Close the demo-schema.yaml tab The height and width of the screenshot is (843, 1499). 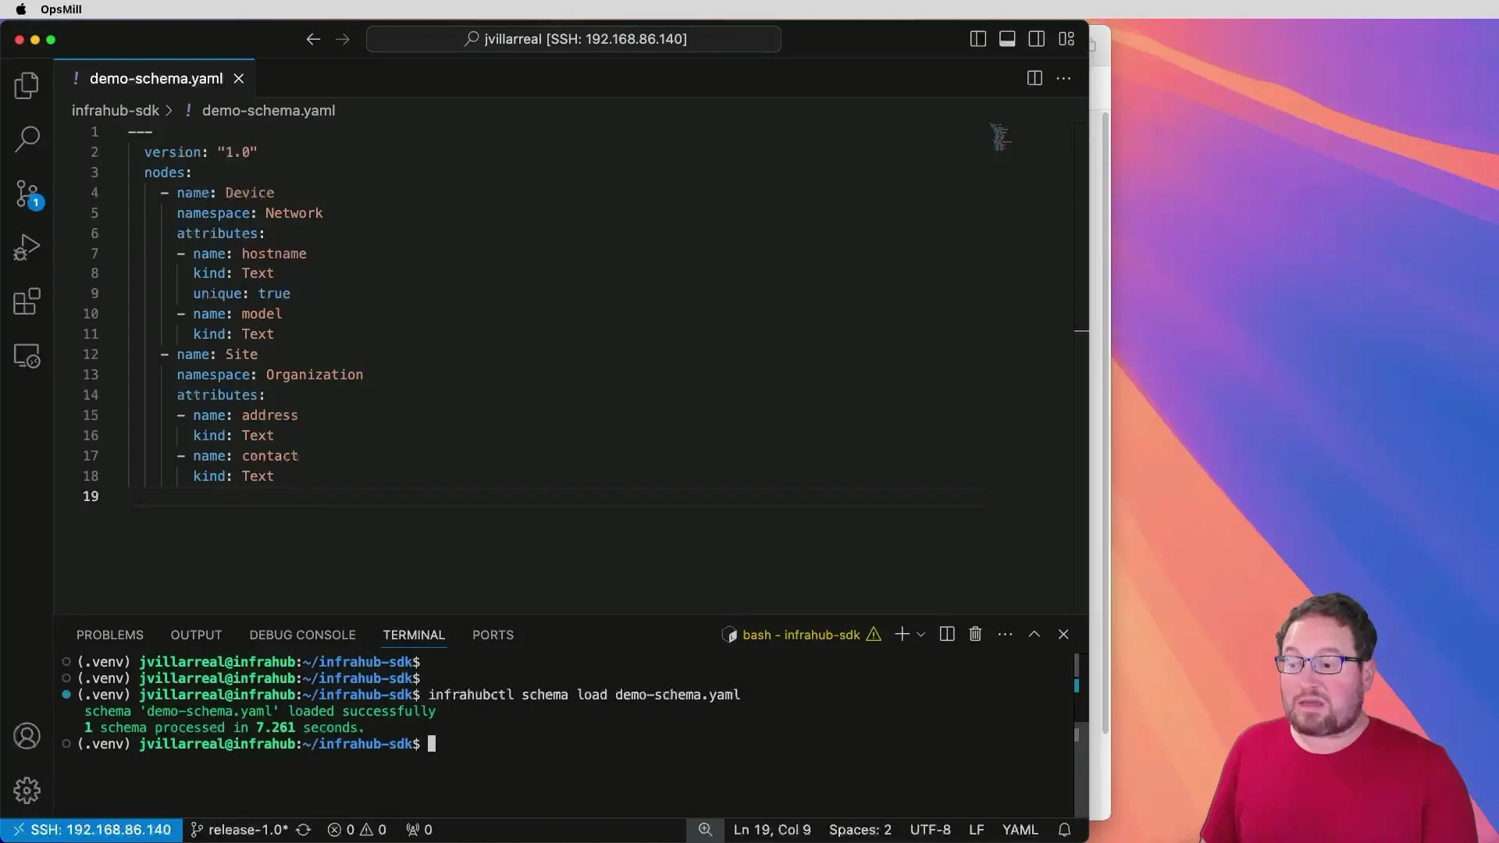pos(239,79)
